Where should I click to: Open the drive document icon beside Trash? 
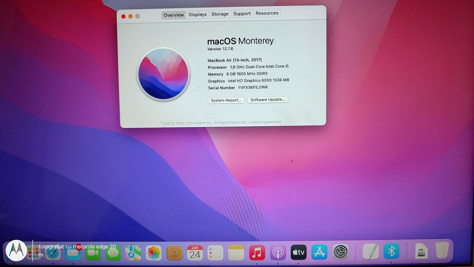point(421,251)
